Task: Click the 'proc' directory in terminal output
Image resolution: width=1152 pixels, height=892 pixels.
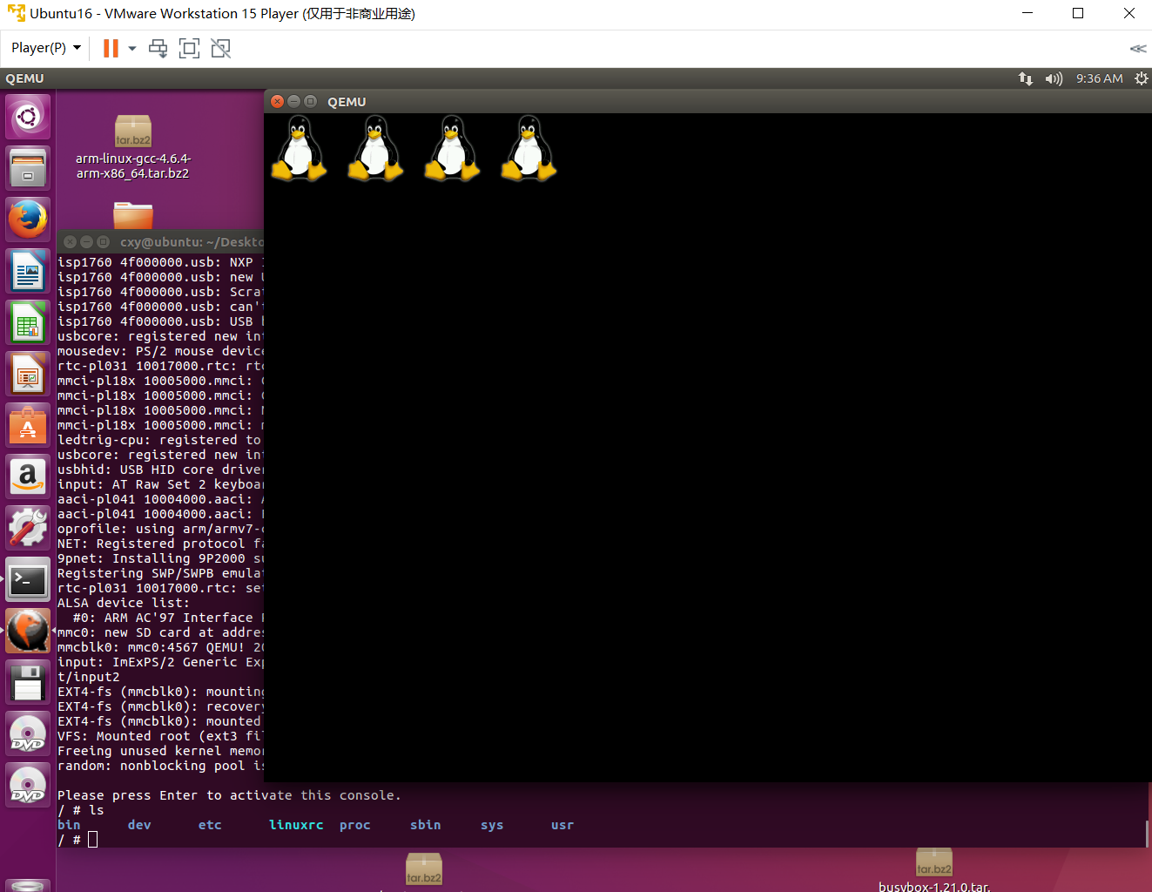Action: [355, 825]
